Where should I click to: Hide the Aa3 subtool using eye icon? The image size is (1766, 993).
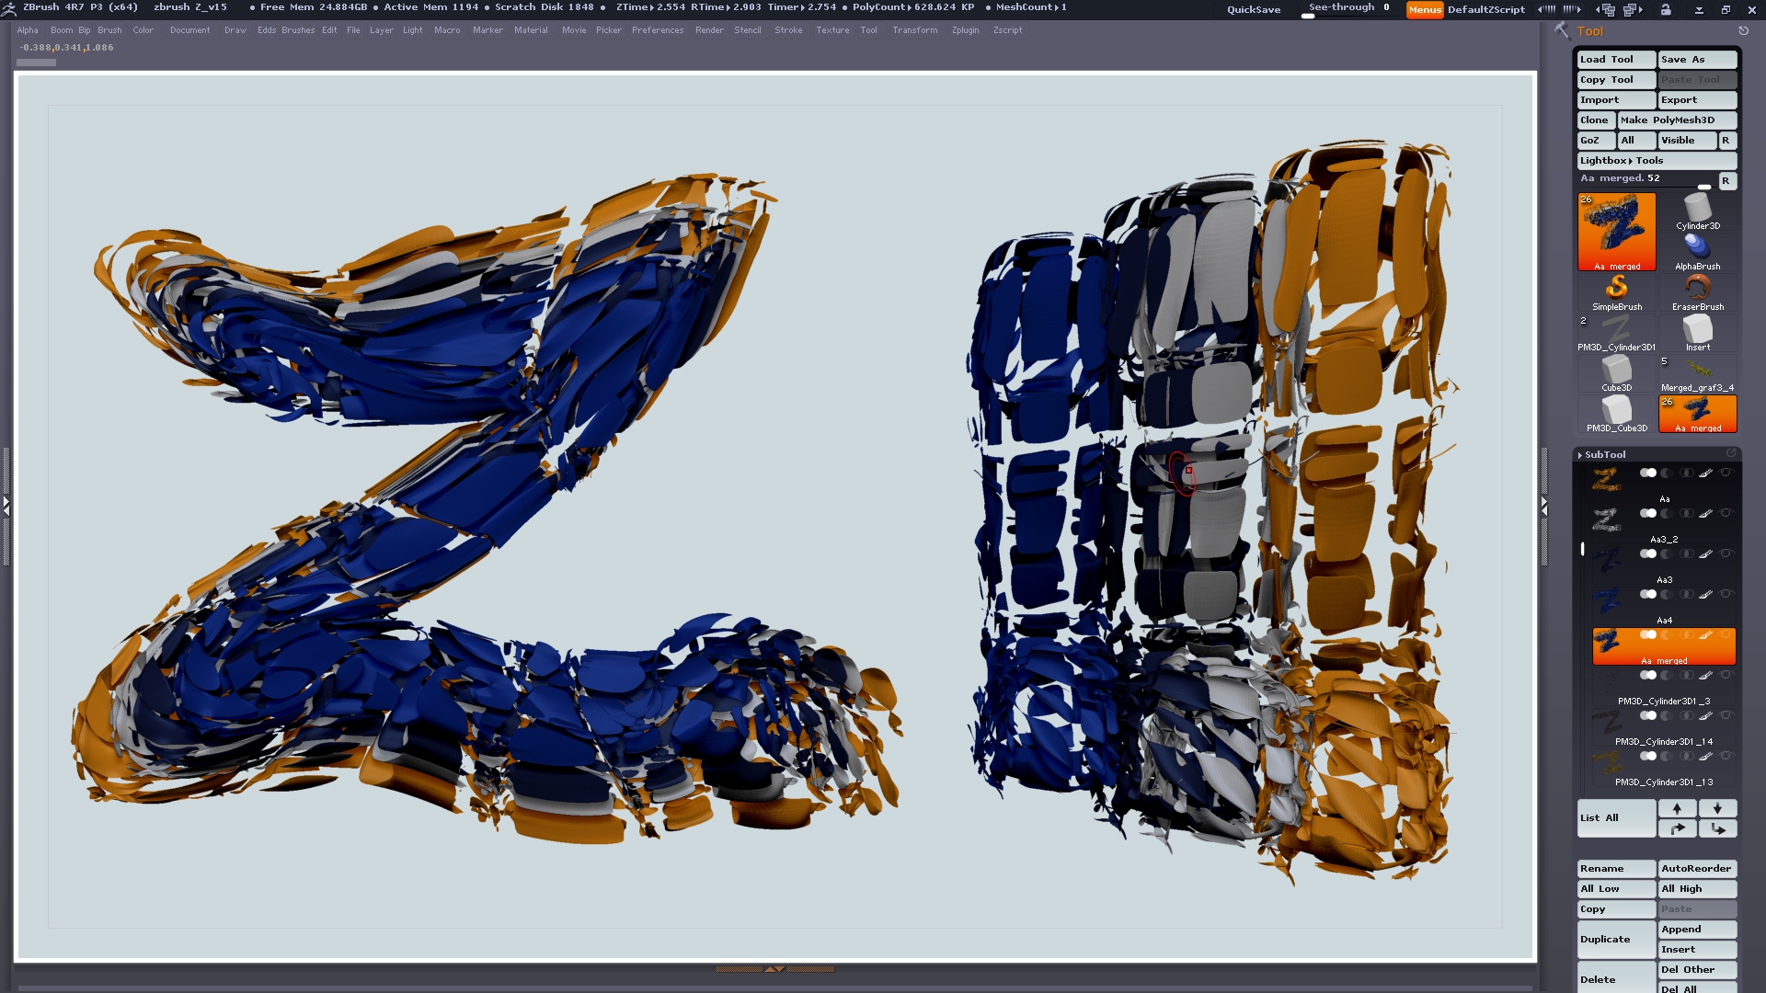(x=1726, y=554)
